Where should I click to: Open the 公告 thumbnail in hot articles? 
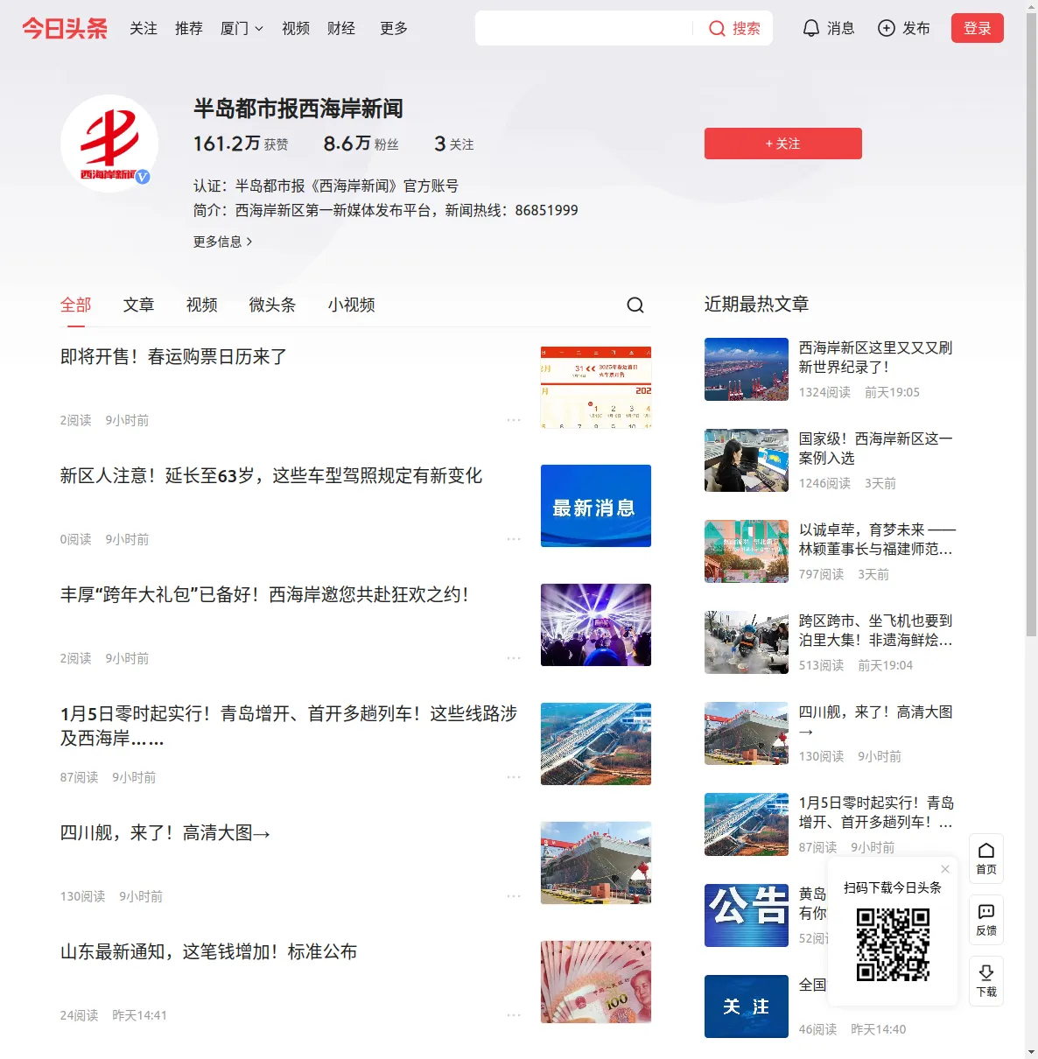click(747, 915)
